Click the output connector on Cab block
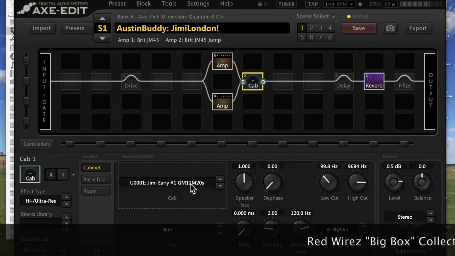Image resolution: width=455 pixels, height=256 pixels. [x=263, y=82]
